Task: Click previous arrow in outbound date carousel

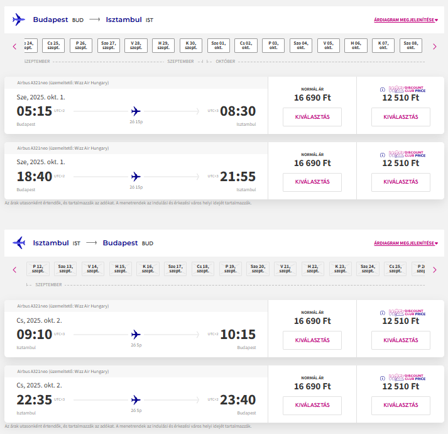Action: 14,46
